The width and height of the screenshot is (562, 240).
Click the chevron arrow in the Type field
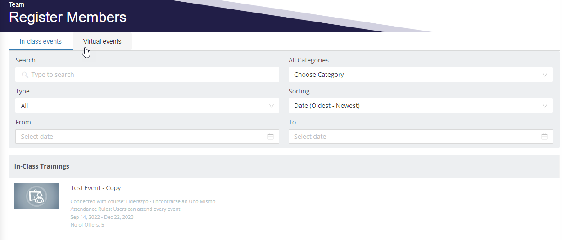click(272, 106)
